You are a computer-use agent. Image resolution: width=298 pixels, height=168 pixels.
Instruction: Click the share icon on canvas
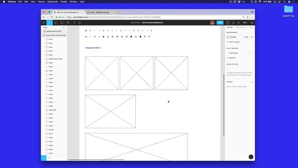[x=149, y=37]
